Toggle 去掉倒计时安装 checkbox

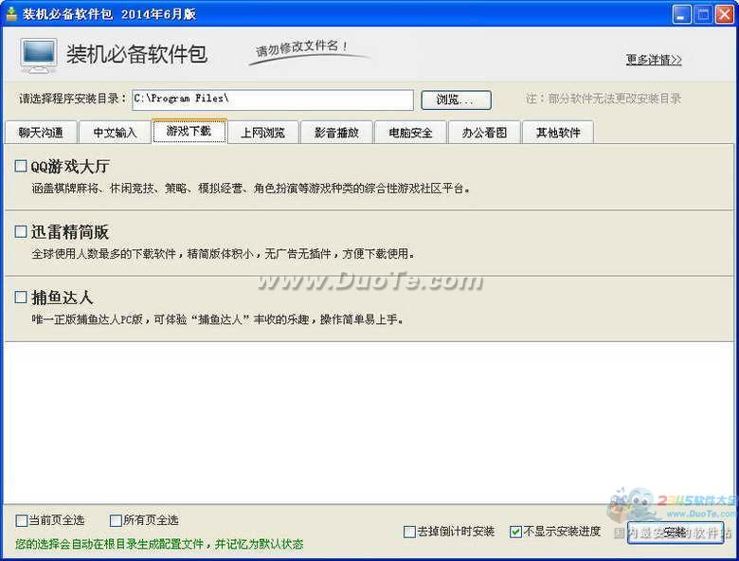click(409, 532)
